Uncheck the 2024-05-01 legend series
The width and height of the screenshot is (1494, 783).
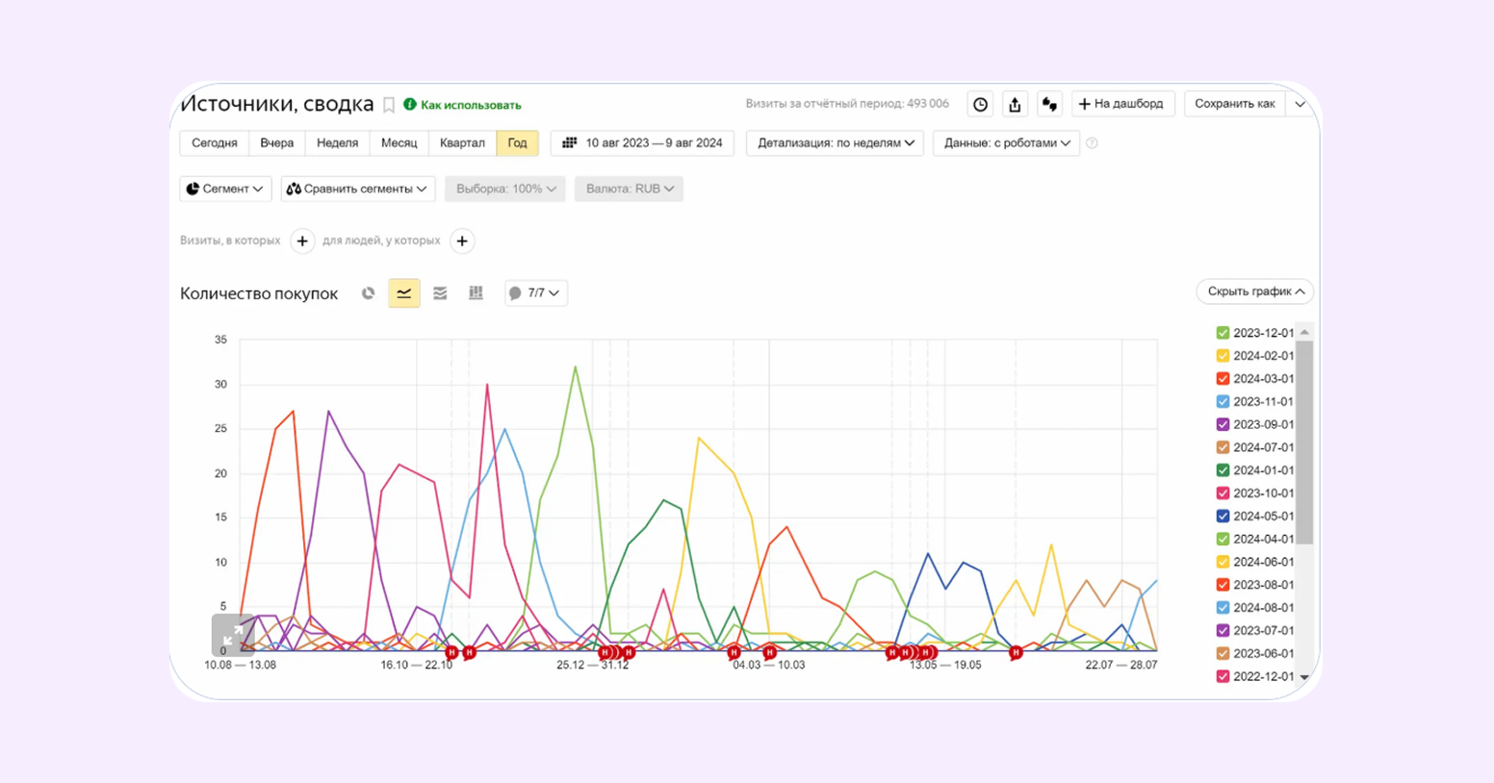pyautogui.click(x=1223, y=517)
